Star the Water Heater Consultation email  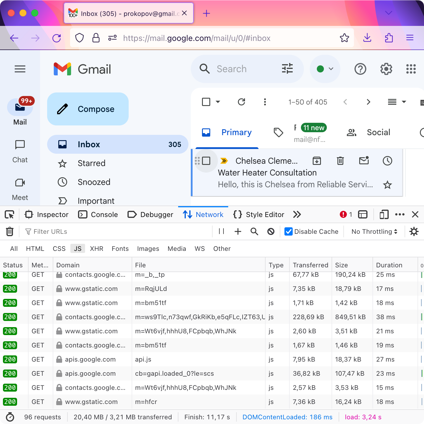point(387,185)
